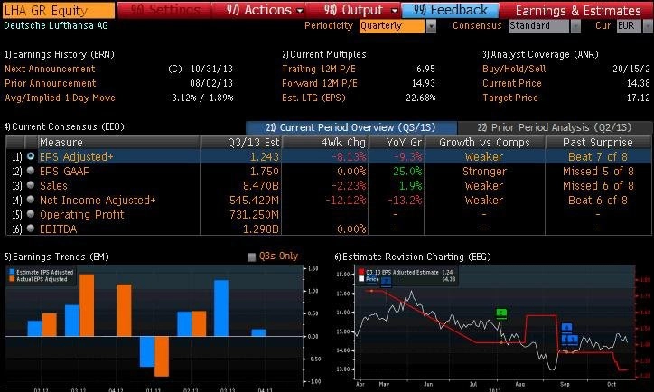Open Analyst Coverage (ANR) link
This screenshot has width=654, height=392.
[x=540, y=54]
